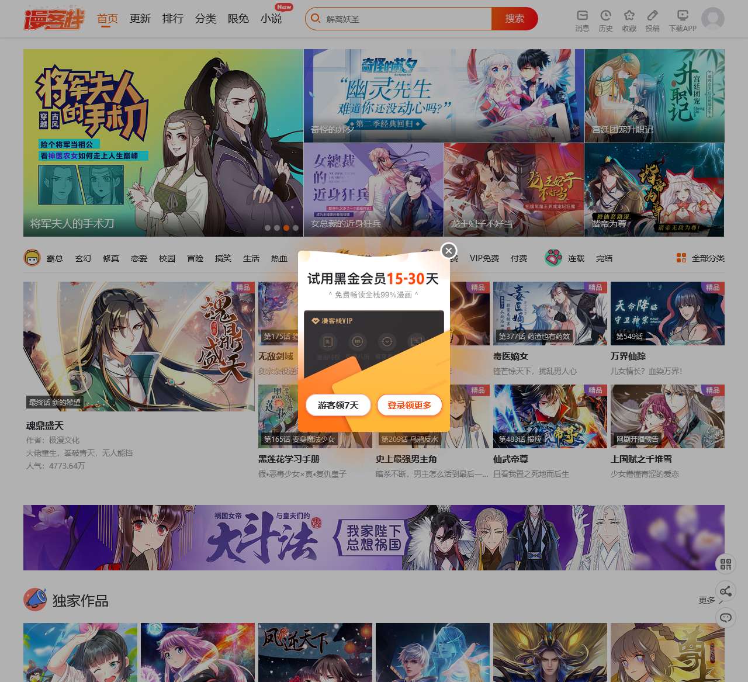Click the 下载APP download icon
This screenshot has height=682, width=748.
tap(683, 15)
